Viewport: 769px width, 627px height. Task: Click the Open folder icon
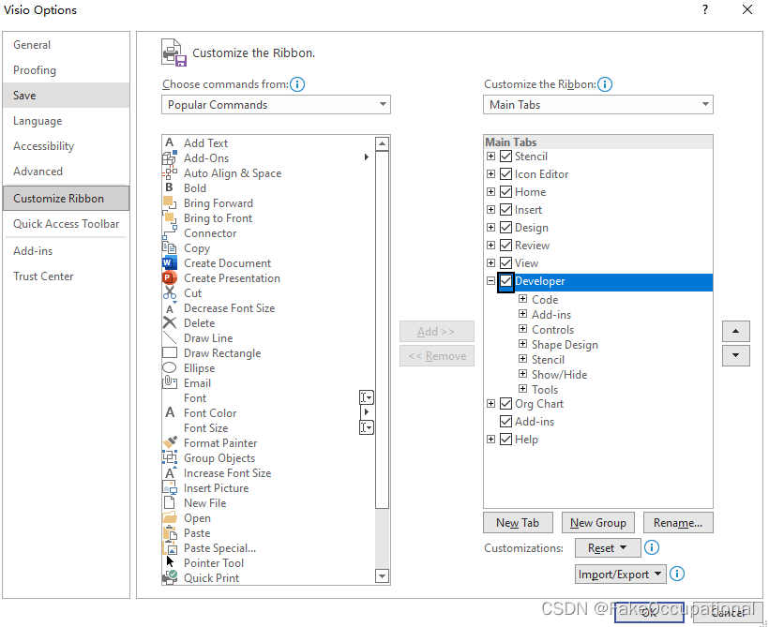170,517
